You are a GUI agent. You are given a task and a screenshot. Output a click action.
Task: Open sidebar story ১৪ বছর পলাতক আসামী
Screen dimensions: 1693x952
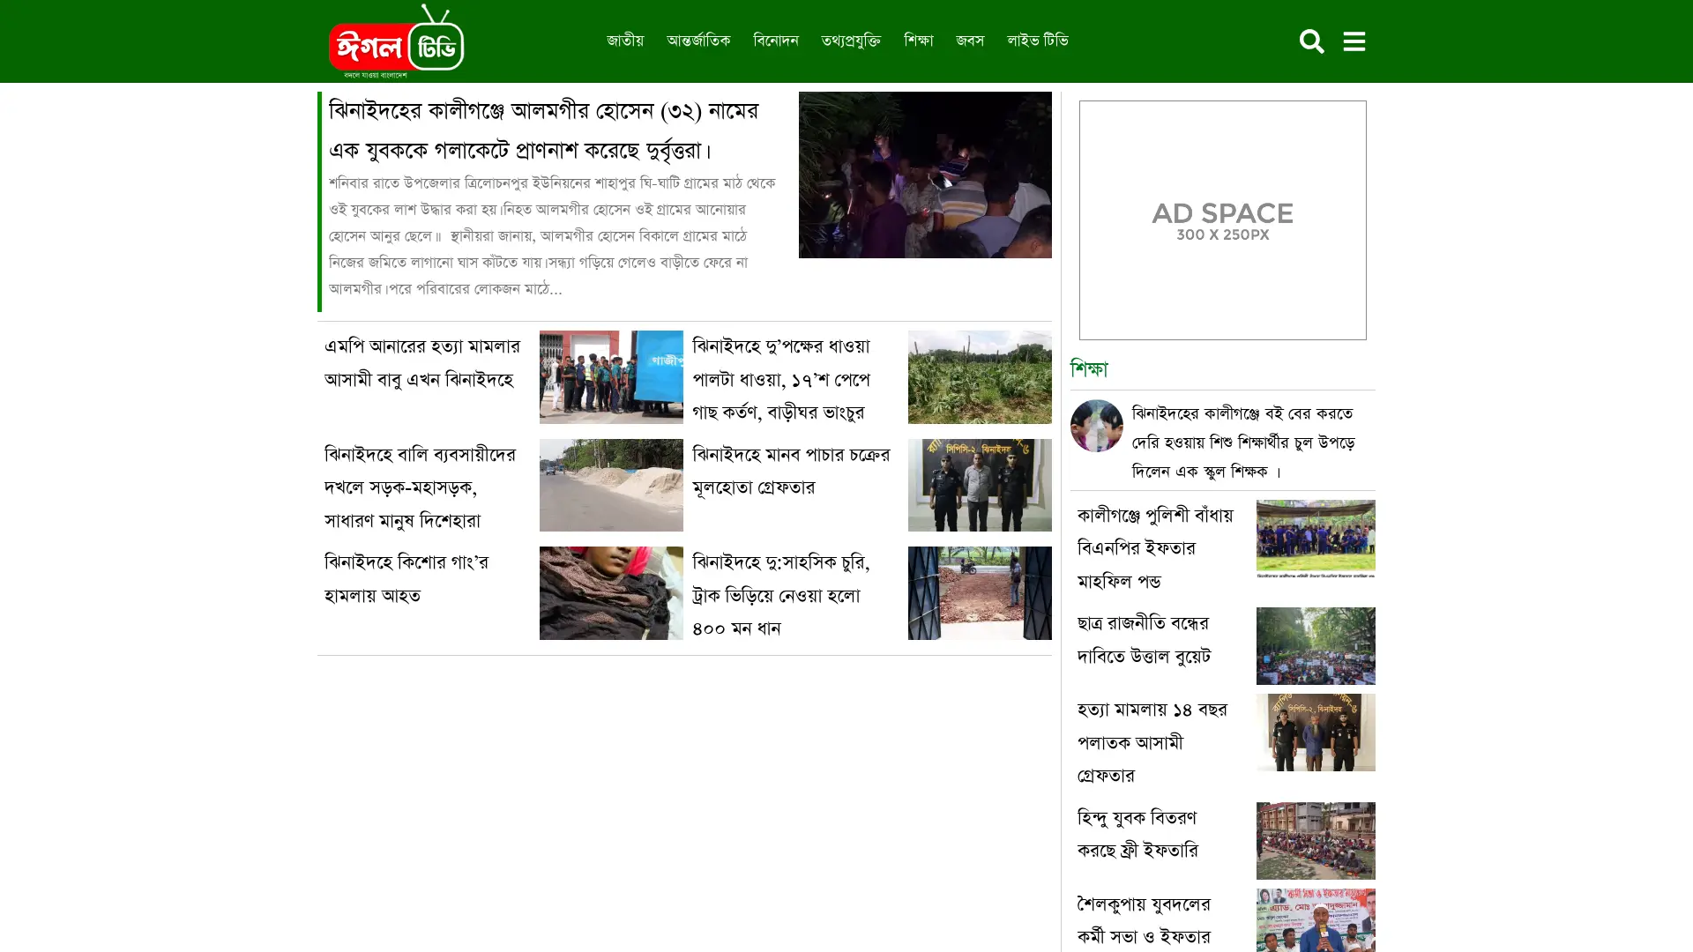click(1152, 743)
